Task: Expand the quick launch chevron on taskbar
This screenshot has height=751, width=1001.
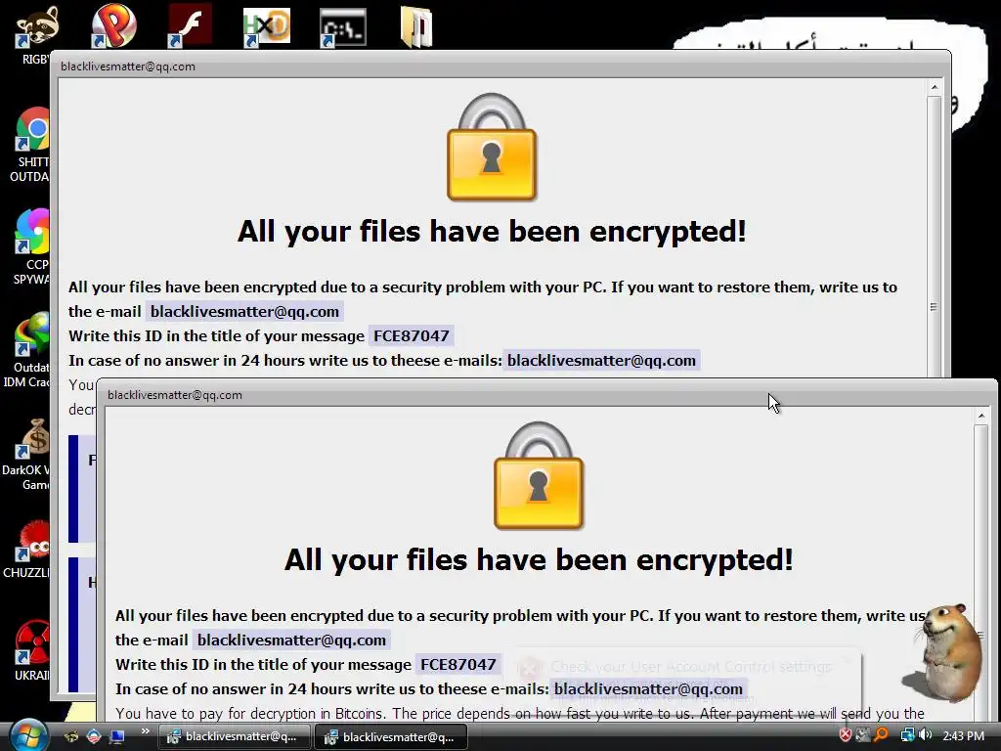Action: point(145,731)
